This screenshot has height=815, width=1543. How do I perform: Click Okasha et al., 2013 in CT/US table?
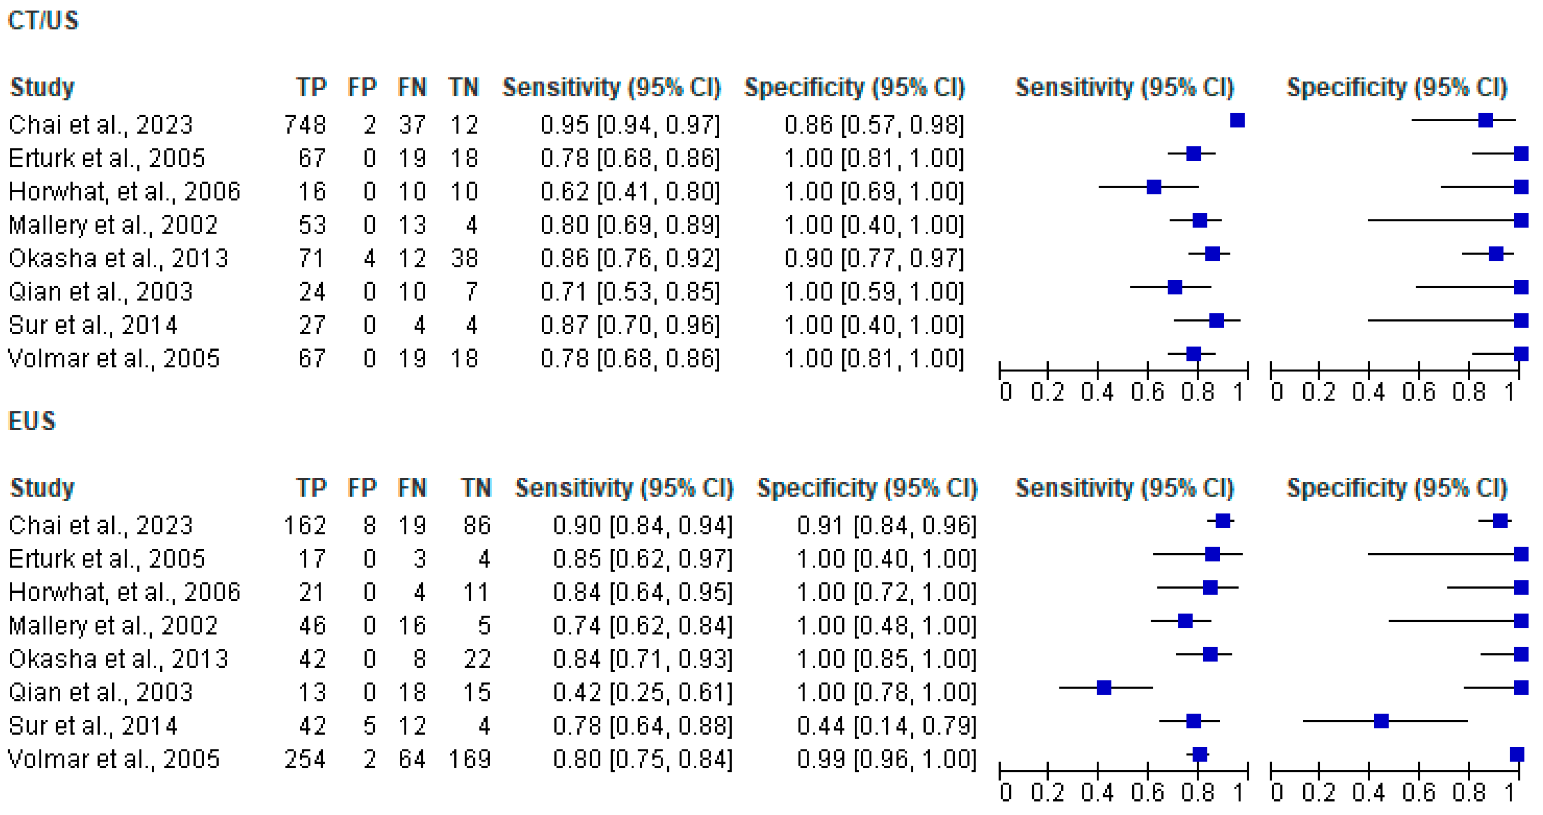pos(118,258)
